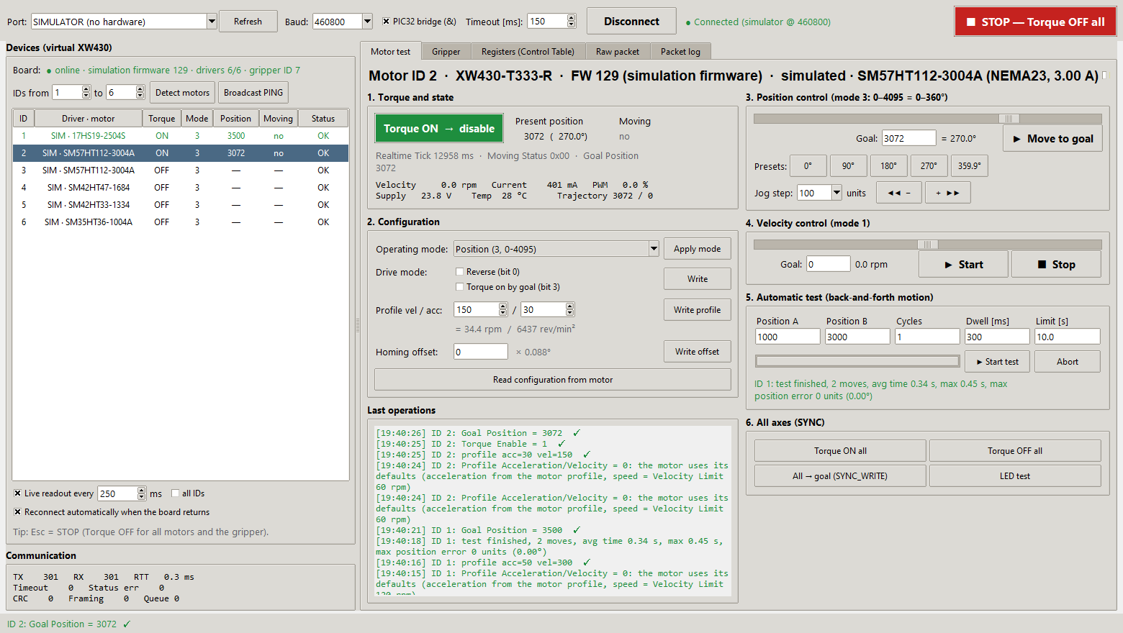Click the red STOP Torque OFF all button
The image size is (1123, 633).
[1035, 22]
